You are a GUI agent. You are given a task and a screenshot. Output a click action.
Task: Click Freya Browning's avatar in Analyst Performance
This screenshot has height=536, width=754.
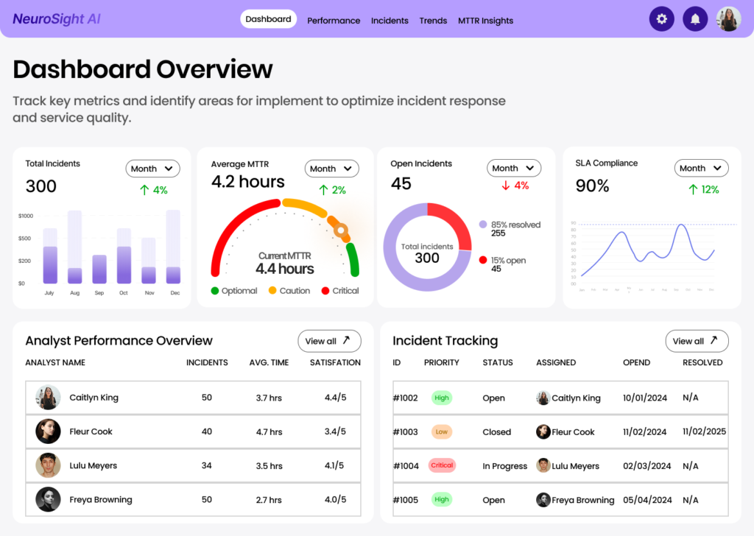pyautogui.click(x=48, y=499)
